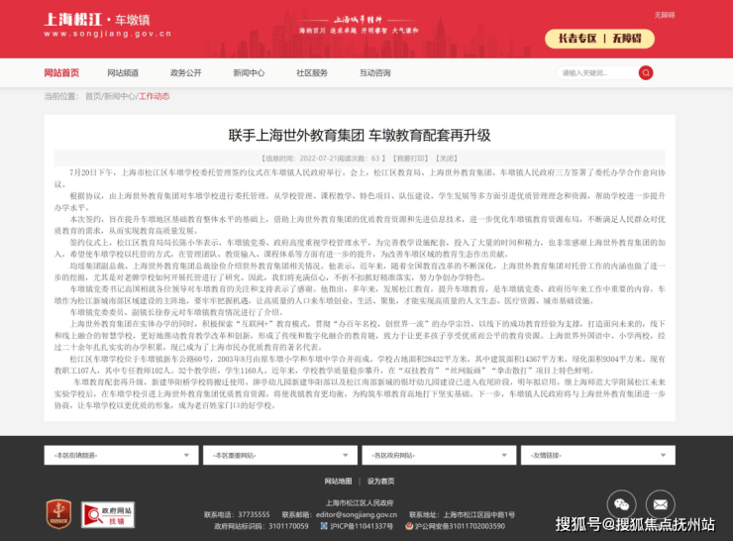Open the 社区服务 nav item
The image size is (733, 541).
click(312, 73)
